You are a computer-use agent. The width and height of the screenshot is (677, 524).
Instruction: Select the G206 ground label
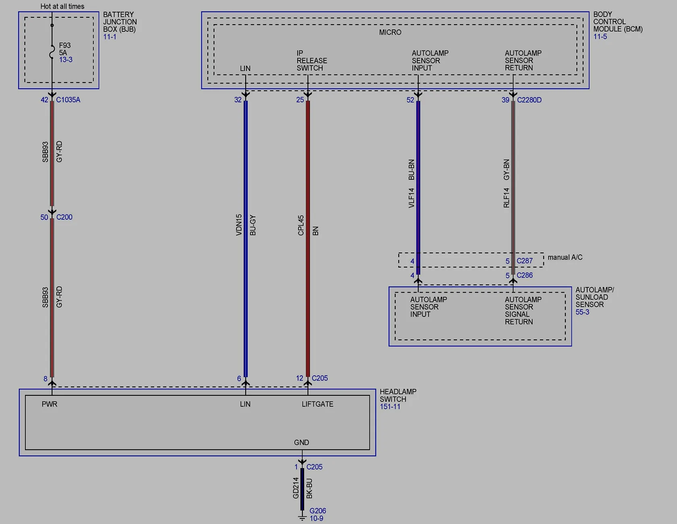(x=317, y=511)
